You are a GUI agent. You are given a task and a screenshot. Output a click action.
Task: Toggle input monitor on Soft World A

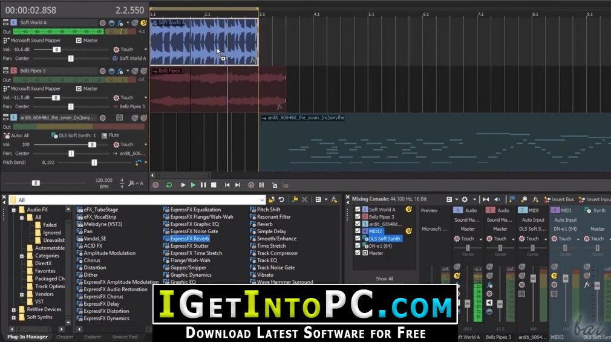pyautogui.click(x=111, y=23)
